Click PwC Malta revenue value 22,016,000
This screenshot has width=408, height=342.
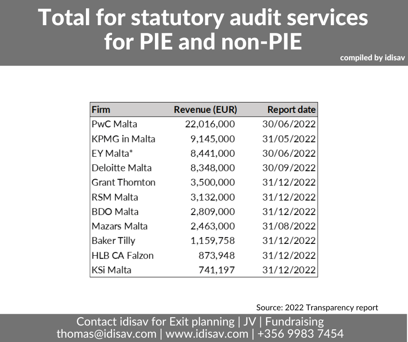[210, 124]
